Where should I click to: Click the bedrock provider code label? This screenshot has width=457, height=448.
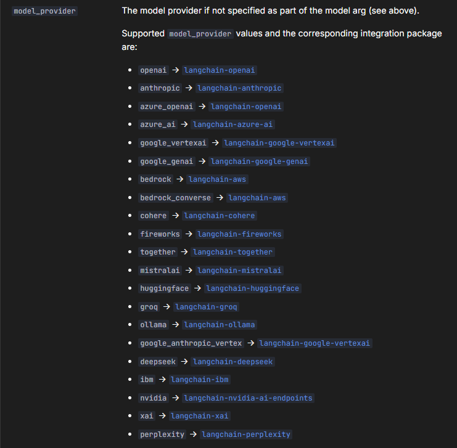click(155, 179)
